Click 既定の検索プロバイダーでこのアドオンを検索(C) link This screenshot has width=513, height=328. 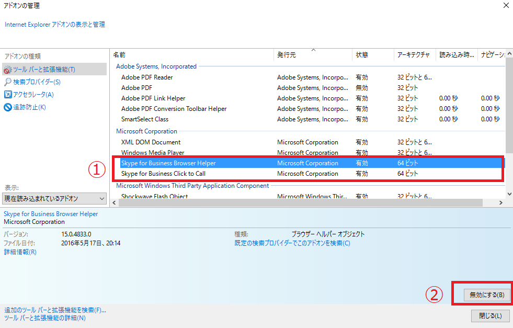(292, 243)
